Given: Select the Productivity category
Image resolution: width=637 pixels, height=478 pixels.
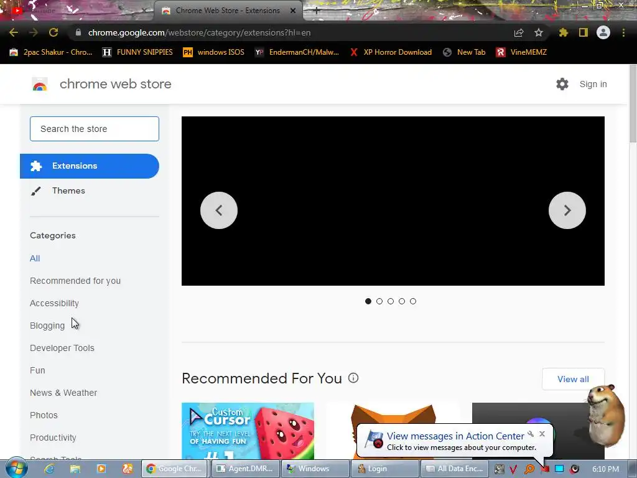Looking at the screenshot, I should pyautogui.click(x=53, y=438).
